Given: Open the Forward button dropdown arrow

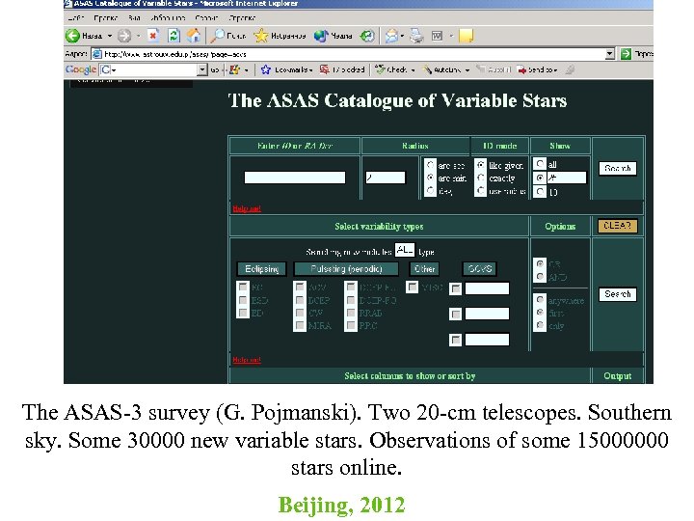Looking at the screenshot, I should 138,36.
